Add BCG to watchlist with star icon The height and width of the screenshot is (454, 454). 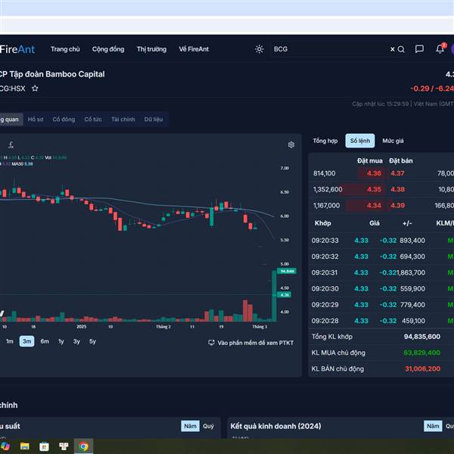pos(35,89)
